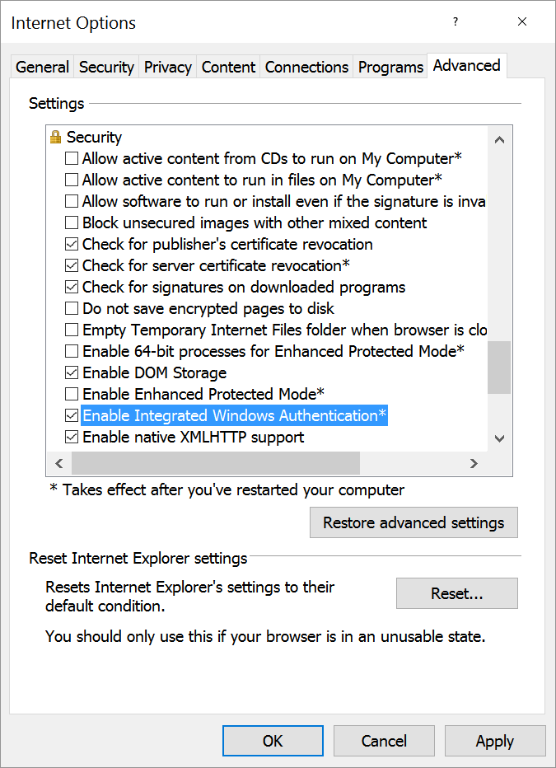Open the Privacy tab
The height and width of the screenshot is (768, 556).
click(167, 67)
